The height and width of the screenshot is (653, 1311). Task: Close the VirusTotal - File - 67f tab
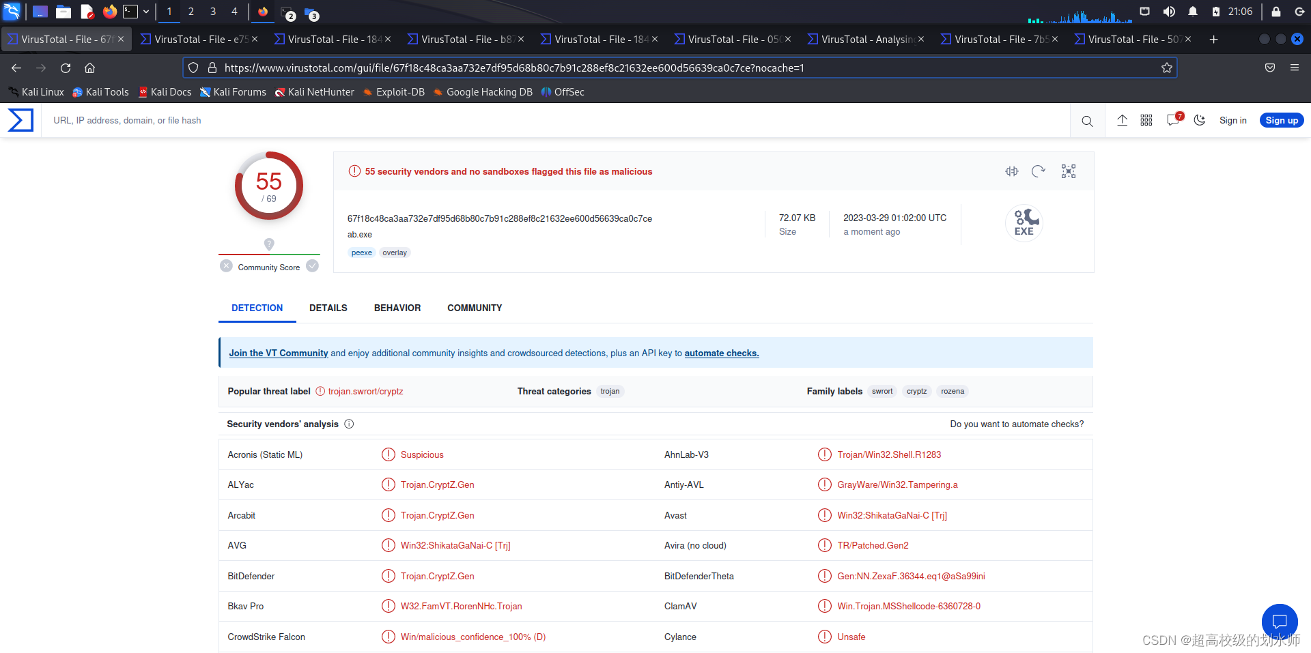pos(121,40)
